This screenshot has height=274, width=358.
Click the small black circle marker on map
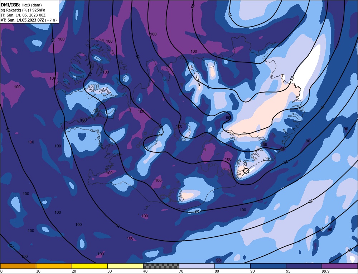click(x=246, y=171)
